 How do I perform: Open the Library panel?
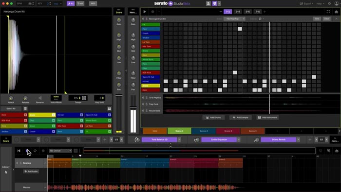6,169
